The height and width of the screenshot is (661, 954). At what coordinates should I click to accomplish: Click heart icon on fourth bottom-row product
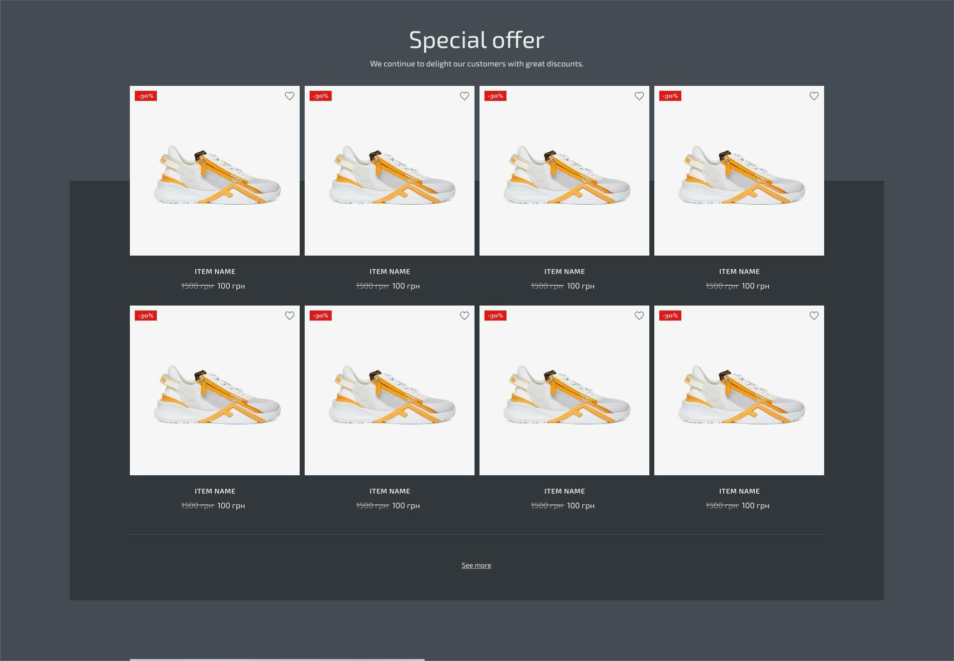pos(814,316)
